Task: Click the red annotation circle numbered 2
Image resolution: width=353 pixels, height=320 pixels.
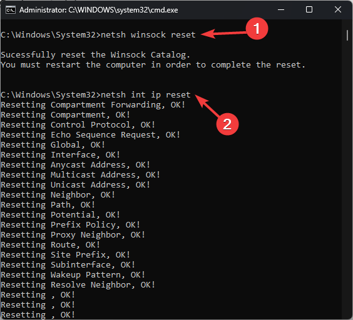Action: (x=227, y=124)
